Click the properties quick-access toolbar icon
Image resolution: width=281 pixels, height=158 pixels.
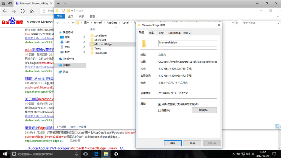64,11
